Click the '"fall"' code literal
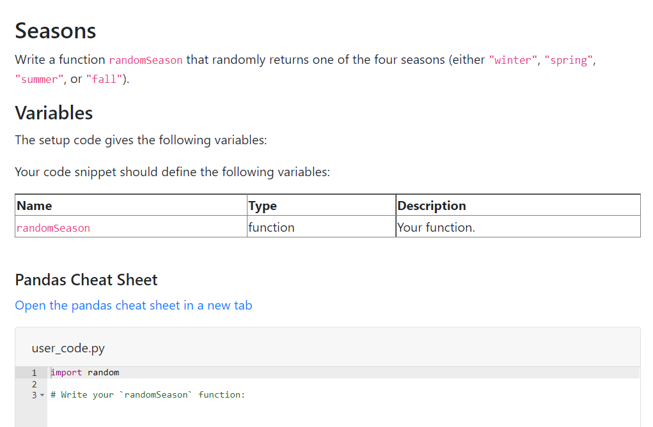 coord(104,79)
